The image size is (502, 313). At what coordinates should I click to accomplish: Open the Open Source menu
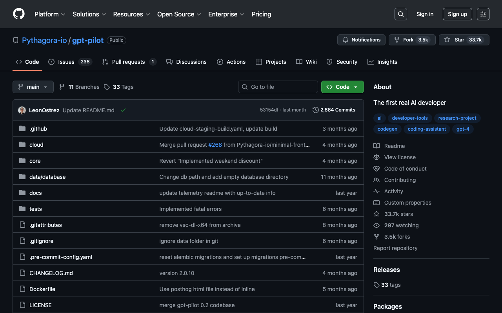pyautogui.click(x=179, y=14)
